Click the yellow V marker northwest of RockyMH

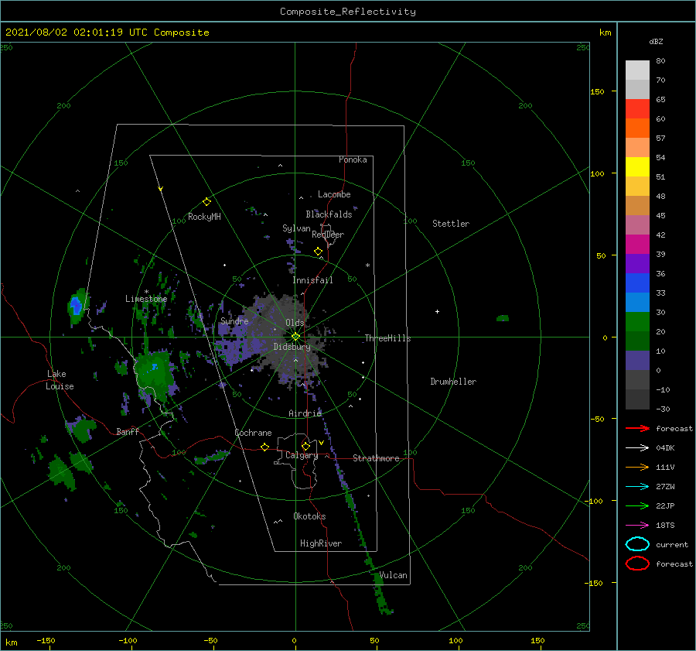tap(160, 189)
